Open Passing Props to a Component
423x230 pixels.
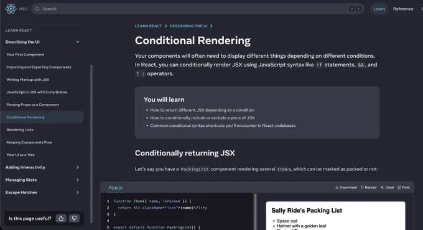point(32,104)
